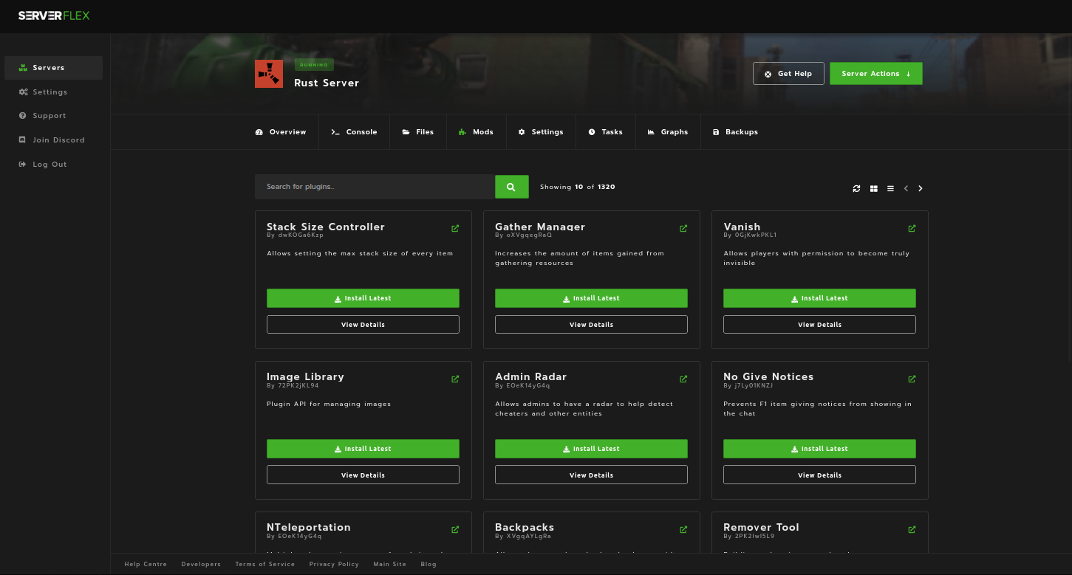Install latest Image Library
Image resolution: width=1072 pixels, height=575 pixels.
[363, 449]
